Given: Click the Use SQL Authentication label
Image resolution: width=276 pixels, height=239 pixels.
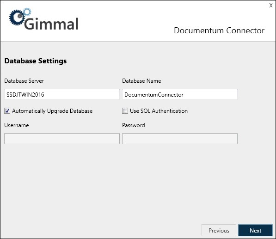Looking at the screenshot, I should [159, 111].
